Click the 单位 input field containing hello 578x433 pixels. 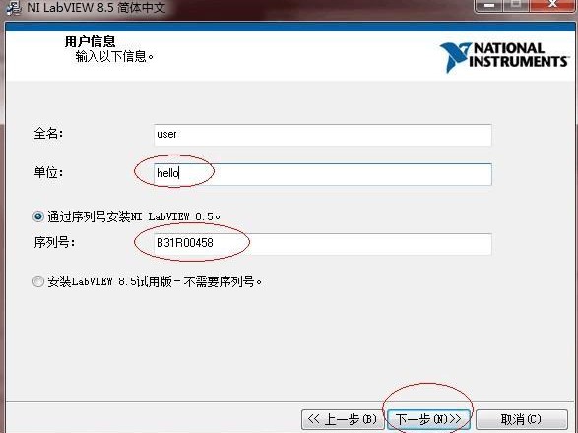pos(323,174)
